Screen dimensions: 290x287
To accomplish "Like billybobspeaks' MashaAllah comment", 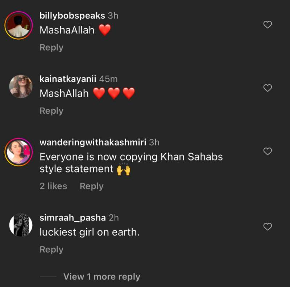I will 268,25.
